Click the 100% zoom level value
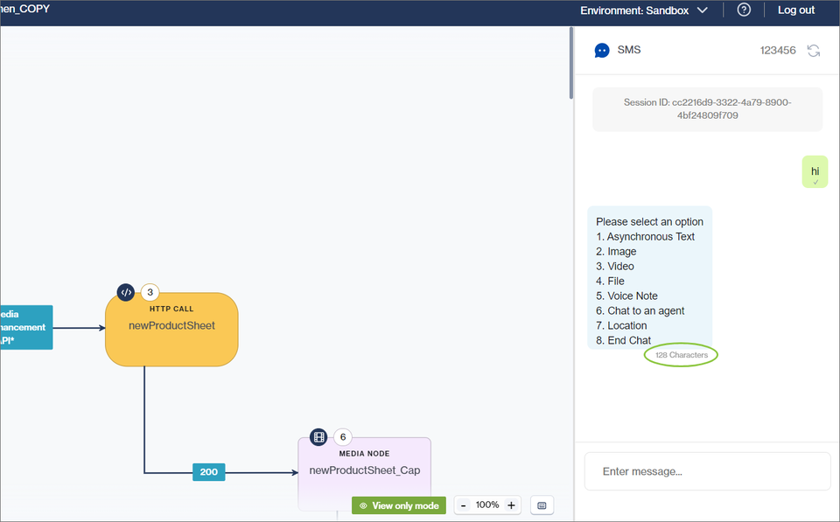Viewport: 840px width, 522px height. click(x=487, y=505)
